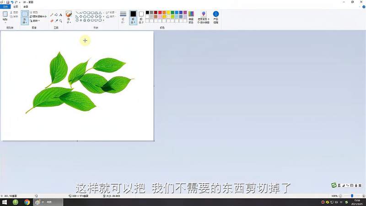Activate the Color 2 button
The image size is (366, 206).
click(141, 17)
